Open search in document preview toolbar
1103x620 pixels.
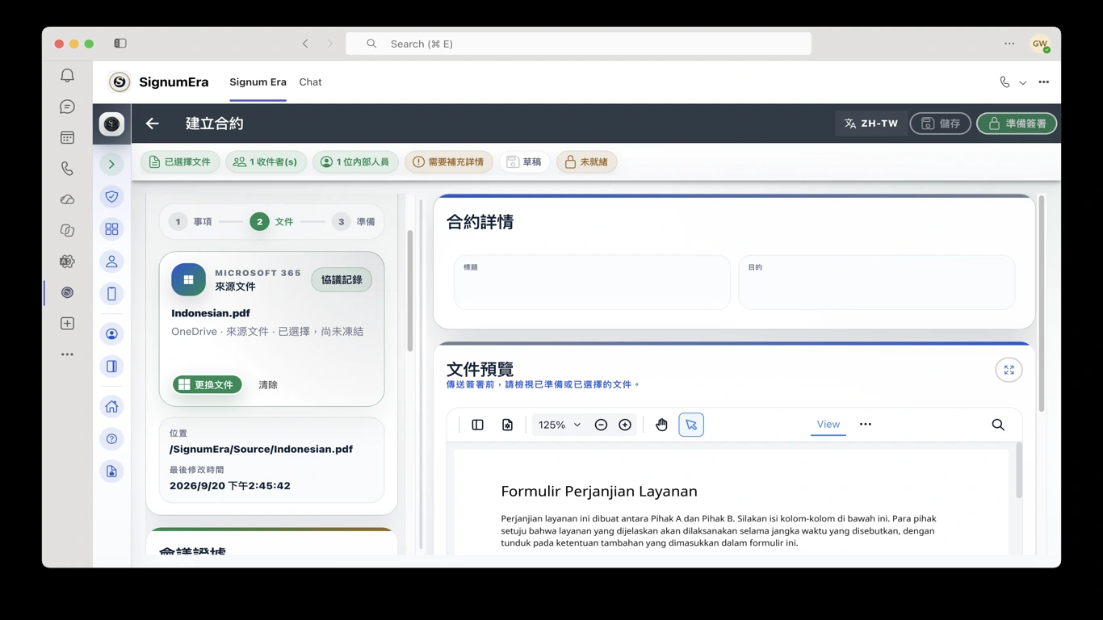point(998,425)
